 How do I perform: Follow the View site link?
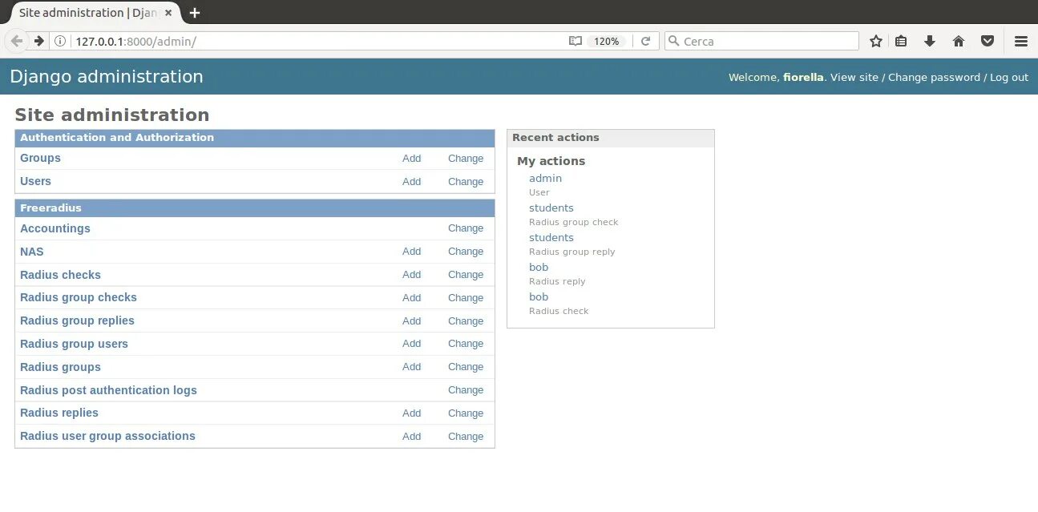pos(854,78)
